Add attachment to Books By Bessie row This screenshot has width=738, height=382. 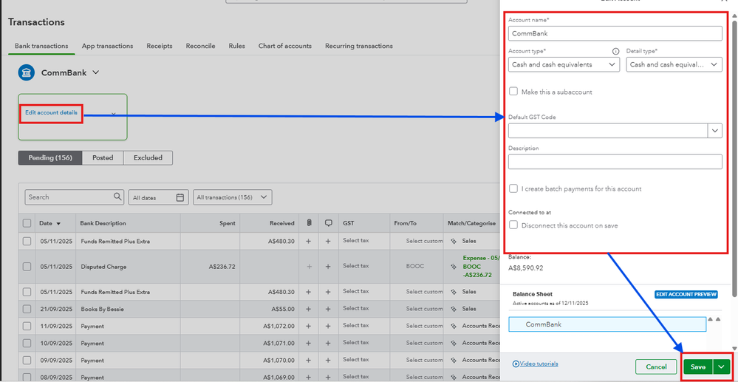tap(309, 309)
